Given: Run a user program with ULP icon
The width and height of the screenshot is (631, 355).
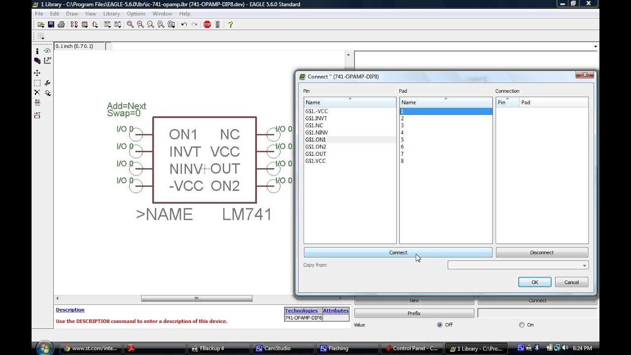Looking at the screenshot, I should click(117, 24).
